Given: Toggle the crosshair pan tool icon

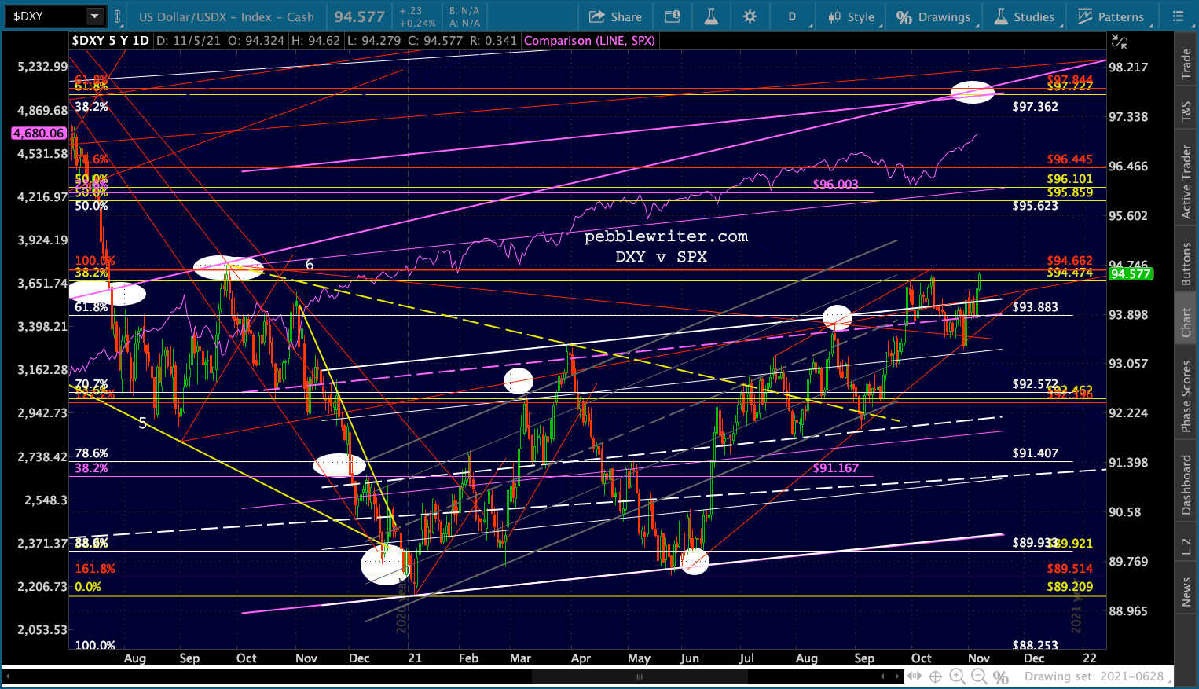Looking at the screenshot, I should point(935,676).
